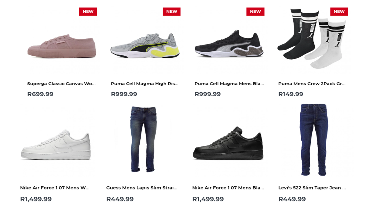Click the NEW badge on the Superga sneaker
369x207 pixels.
point(88,11)
